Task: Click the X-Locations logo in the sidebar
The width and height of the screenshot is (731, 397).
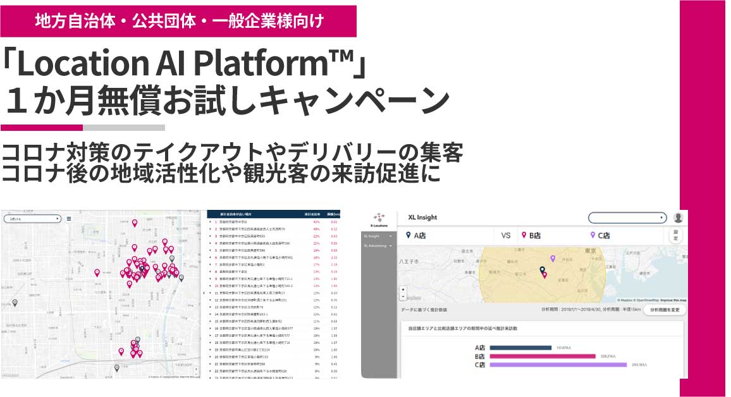Action: [x=380, y=219]
